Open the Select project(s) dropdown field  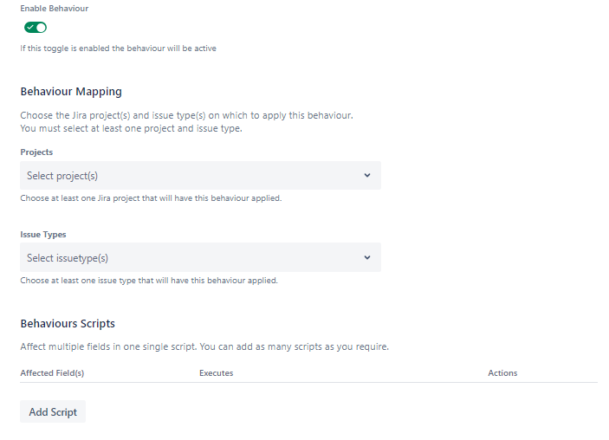pyautogui.click(x=191, y=176)
